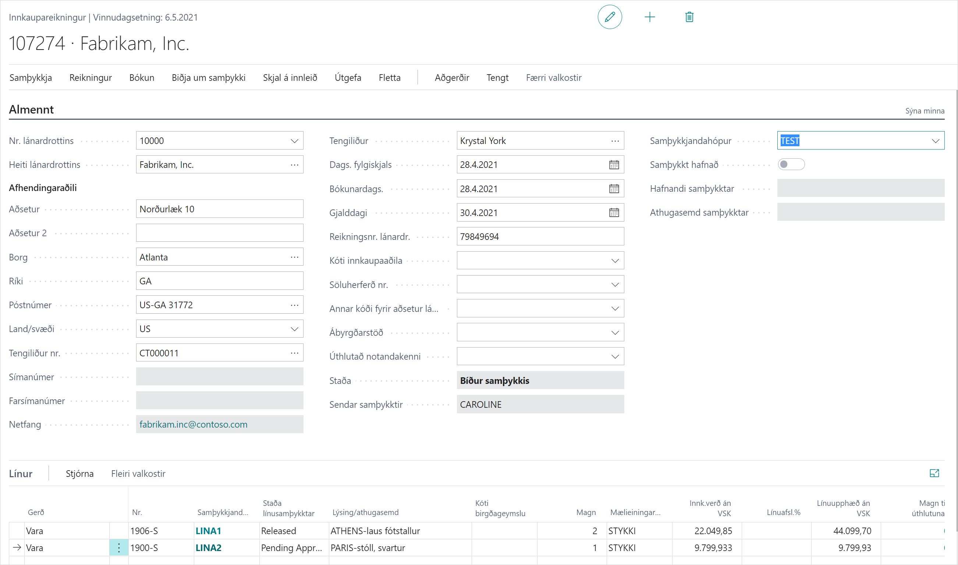Toggle the Samþykkt hafnað switch
The width and height of the screenshot is (958, 565).
[791, 165]
